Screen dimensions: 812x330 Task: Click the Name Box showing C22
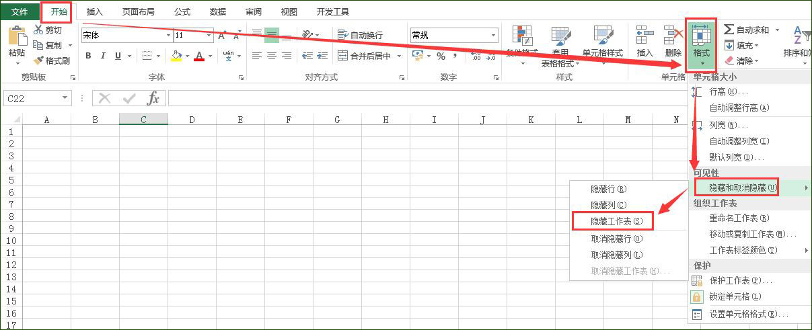pyautogui.click(x=37, y=99)
